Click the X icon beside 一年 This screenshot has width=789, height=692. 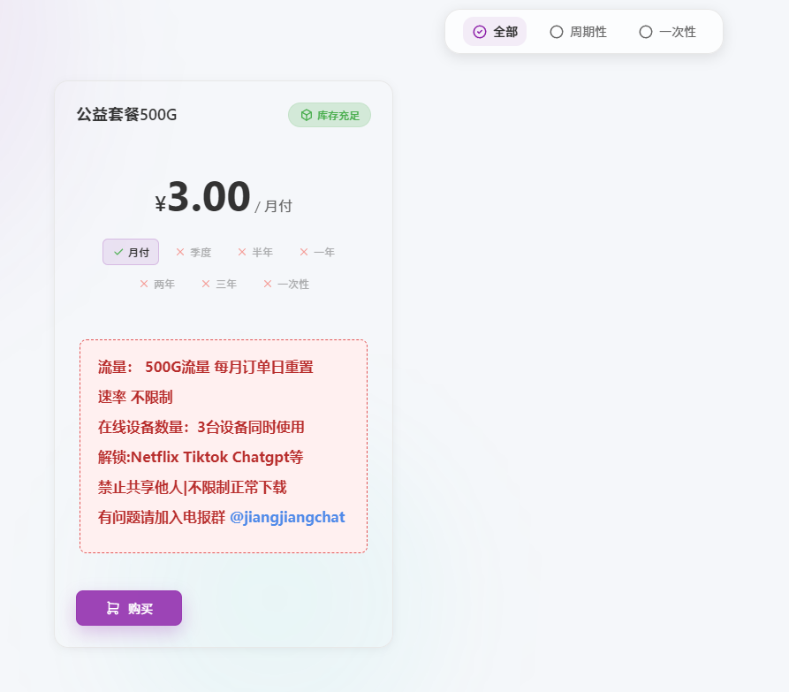pos(304,252)
